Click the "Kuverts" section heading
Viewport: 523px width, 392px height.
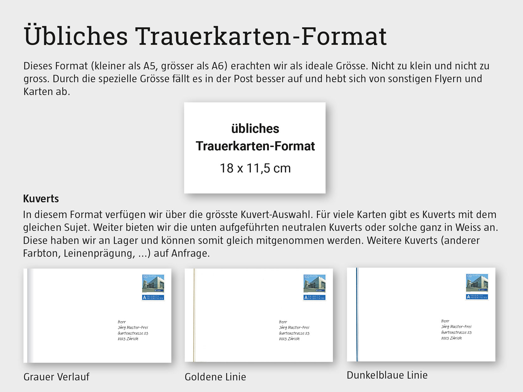point(41,199)
